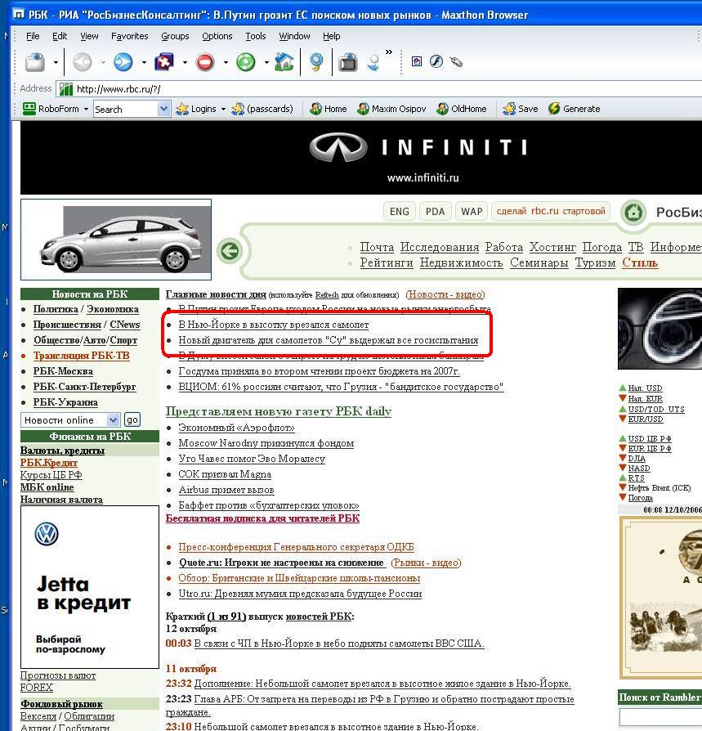Open the Window menu

point(294,36)
